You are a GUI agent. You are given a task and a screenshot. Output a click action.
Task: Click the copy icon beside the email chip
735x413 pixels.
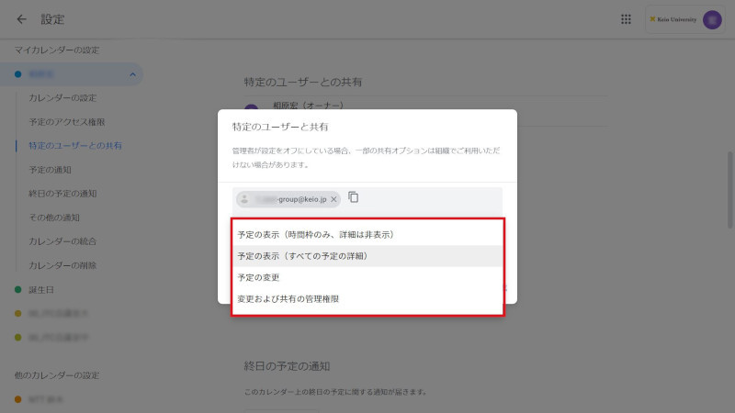tap(354, 197)
